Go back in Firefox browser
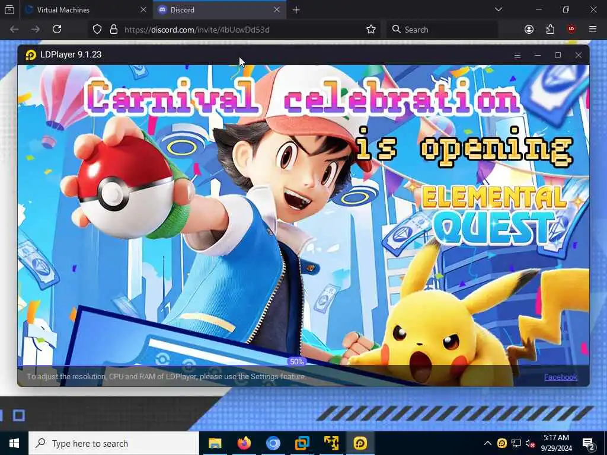 pyautogui.click(x=14, y=30)
